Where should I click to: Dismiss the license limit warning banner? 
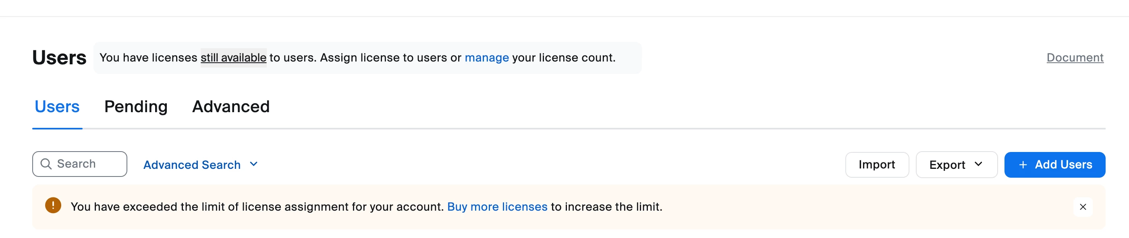click(x=1083, y=207)
